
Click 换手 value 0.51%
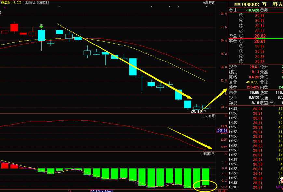click(254, 98)
